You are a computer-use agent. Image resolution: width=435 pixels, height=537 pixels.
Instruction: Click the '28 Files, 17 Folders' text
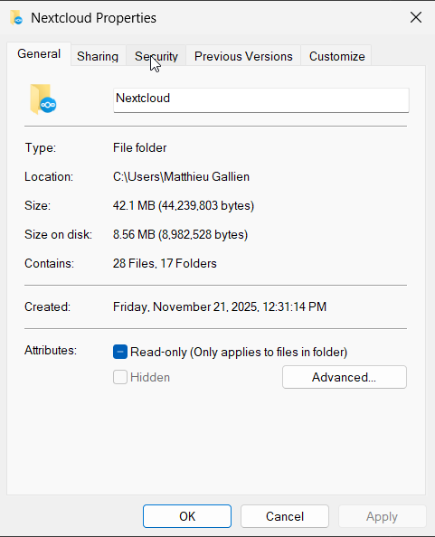point(165,263)
